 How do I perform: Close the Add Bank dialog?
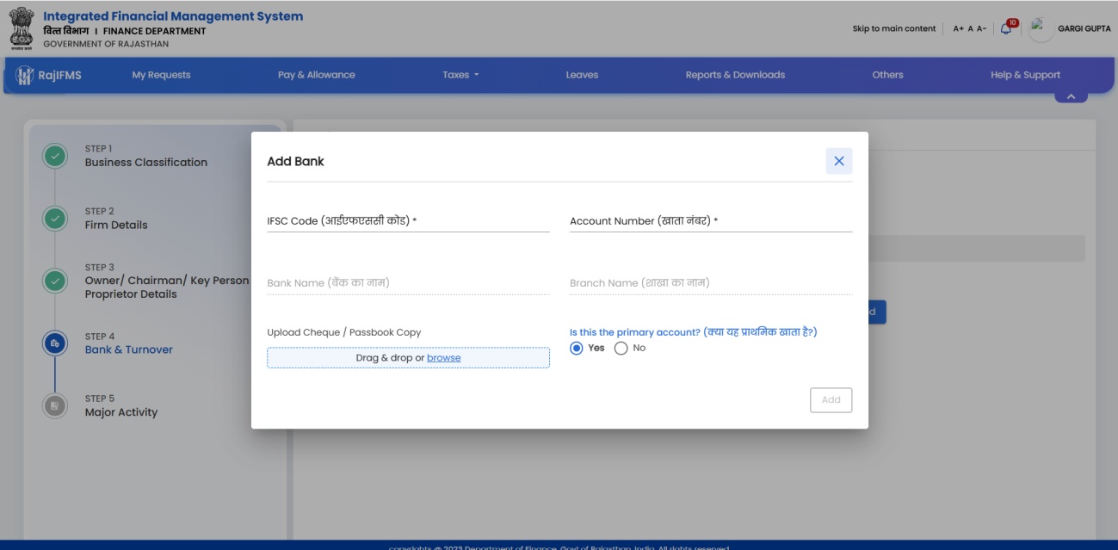(839, 161)
